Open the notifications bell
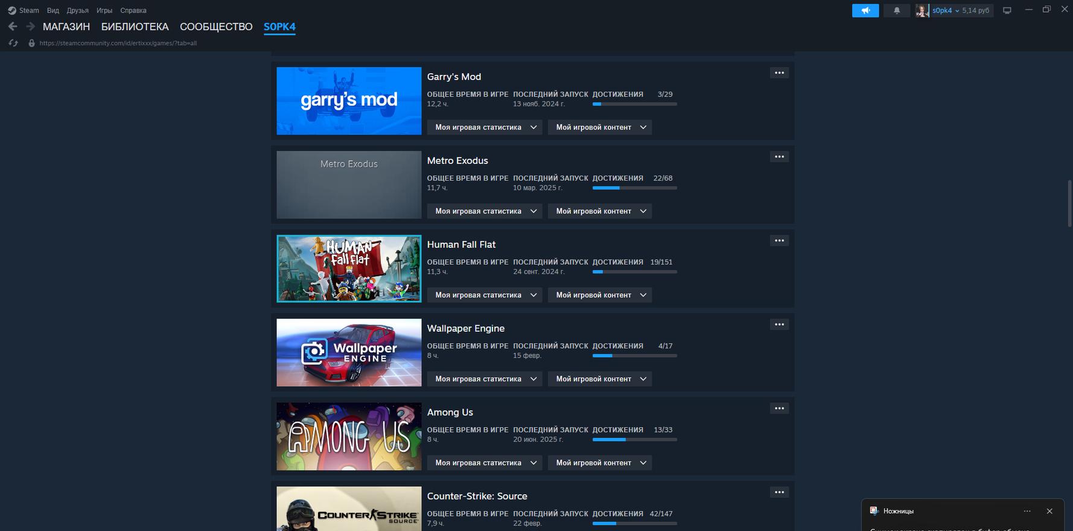 pyautogui.click(x=896, y=10)
